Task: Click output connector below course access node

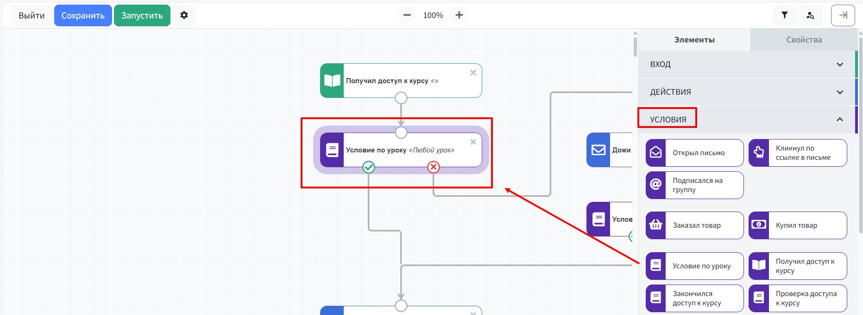Action: pyautogui.click(x=401, y=98)
